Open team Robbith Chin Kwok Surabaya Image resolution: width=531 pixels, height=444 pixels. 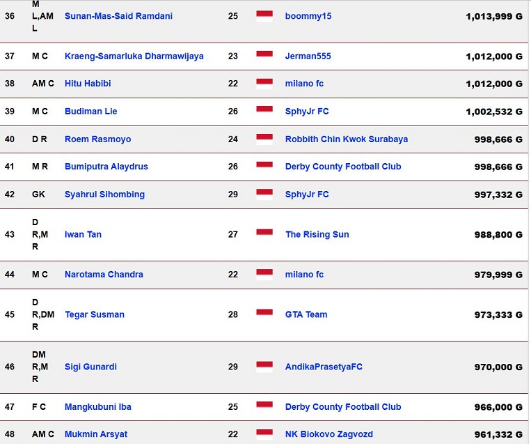pyautogui.click(x=347, y=139)
